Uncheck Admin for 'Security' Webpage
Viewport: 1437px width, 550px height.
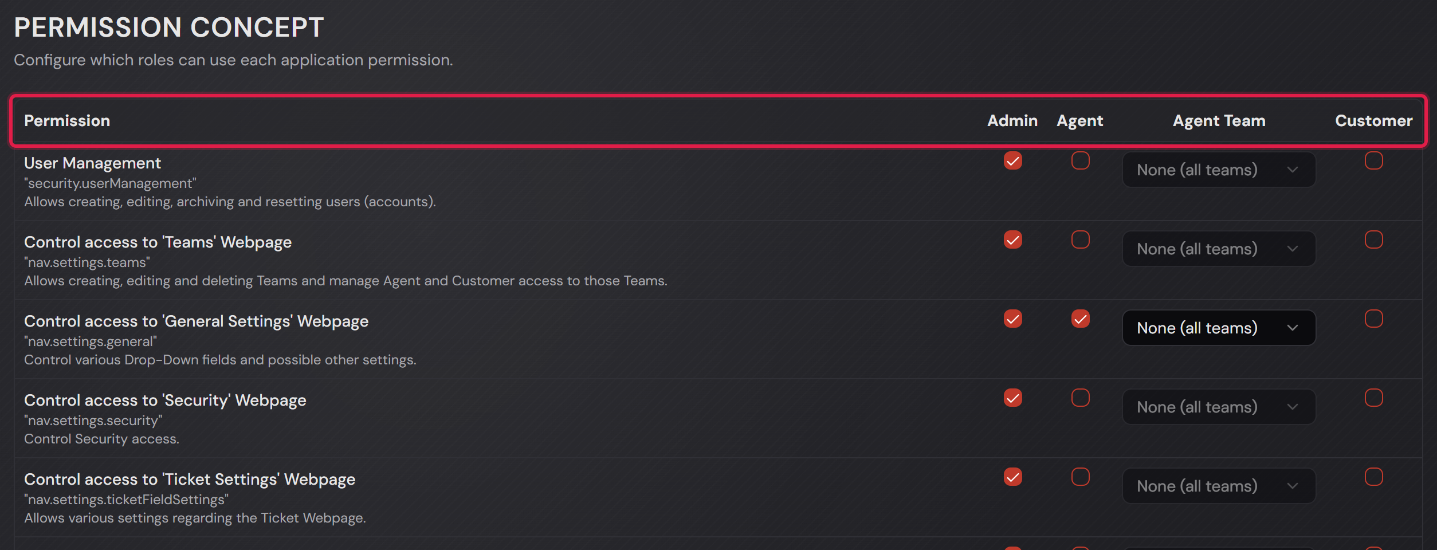(1012, 398)
